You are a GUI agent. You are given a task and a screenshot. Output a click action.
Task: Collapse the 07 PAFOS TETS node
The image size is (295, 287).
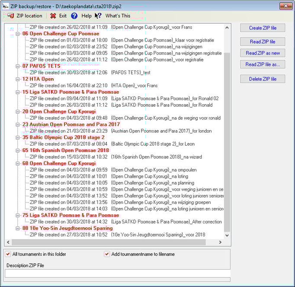coord(18,66)
